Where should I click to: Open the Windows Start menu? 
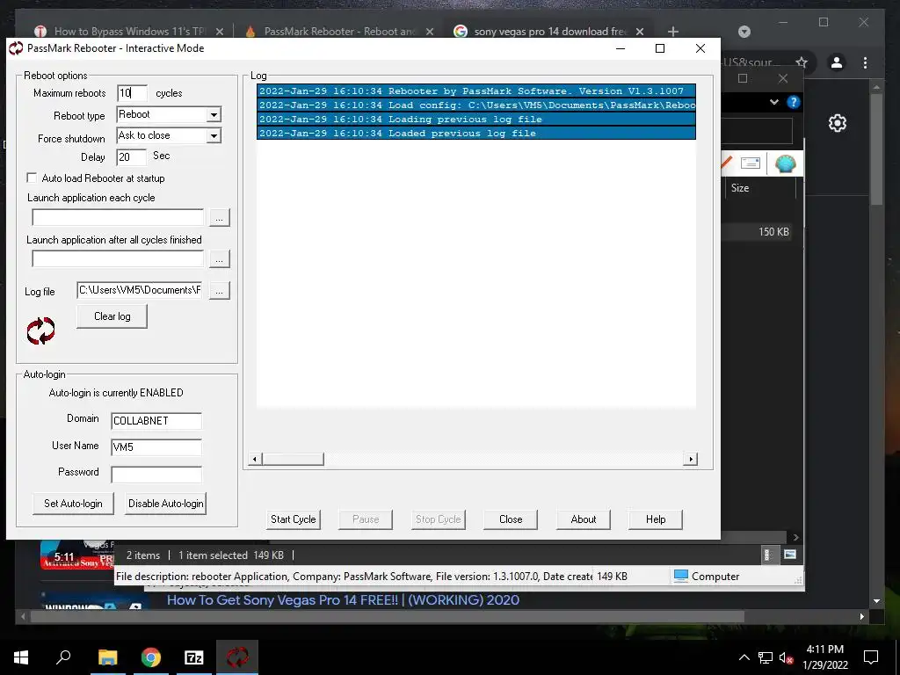(21, 657)
